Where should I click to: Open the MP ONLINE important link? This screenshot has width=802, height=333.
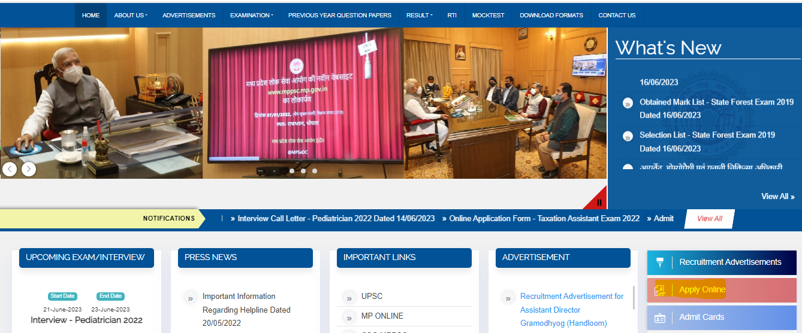(x=382, y=316)
